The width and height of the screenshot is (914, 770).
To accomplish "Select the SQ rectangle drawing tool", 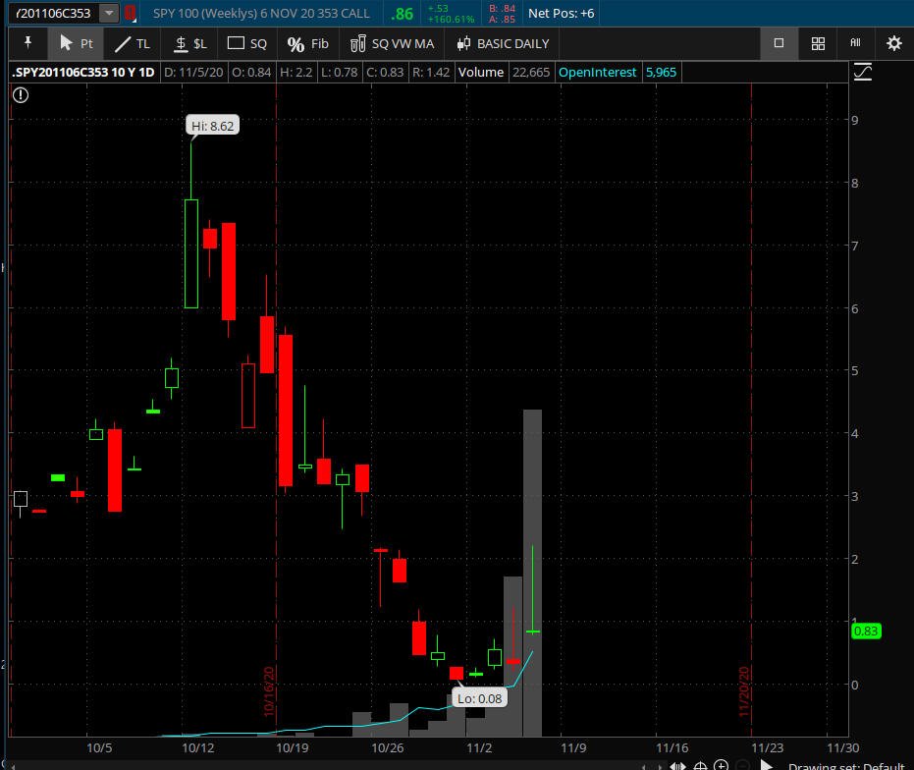I will tap(247, 43).
